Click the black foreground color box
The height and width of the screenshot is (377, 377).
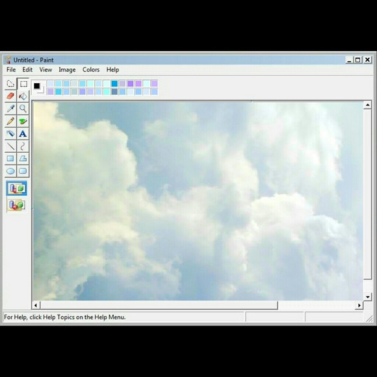(x=37, y=86)
